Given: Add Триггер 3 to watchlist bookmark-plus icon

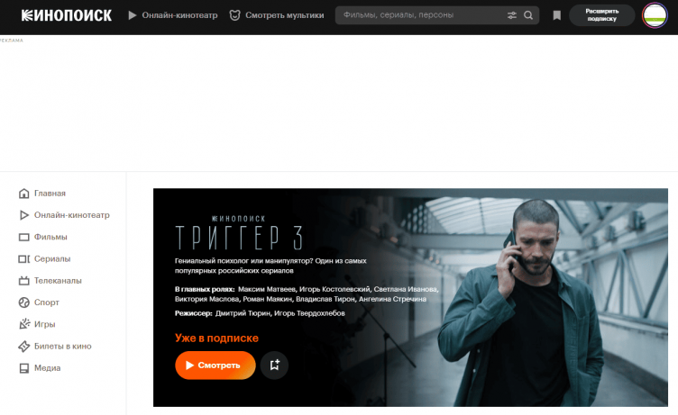Looking at the screenshot, I should pos(274,365).
